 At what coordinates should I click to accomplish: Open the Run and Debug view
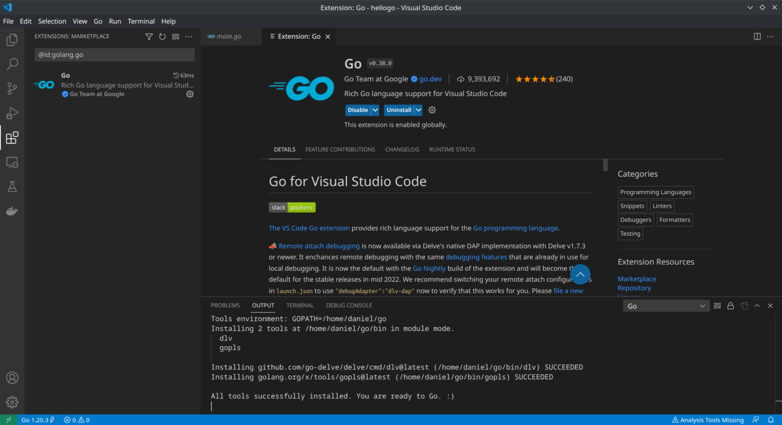pyautogui.click(x=12, y=113)
